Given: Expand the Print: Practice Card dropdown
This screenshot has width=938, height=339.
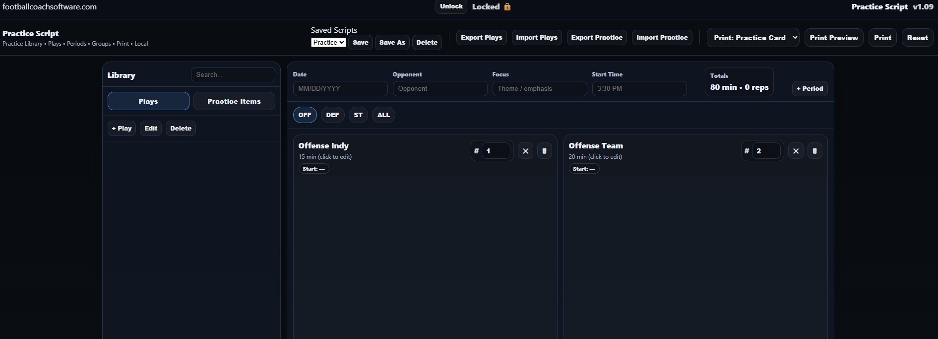Looking at the screenshot, I should (752, 38).
